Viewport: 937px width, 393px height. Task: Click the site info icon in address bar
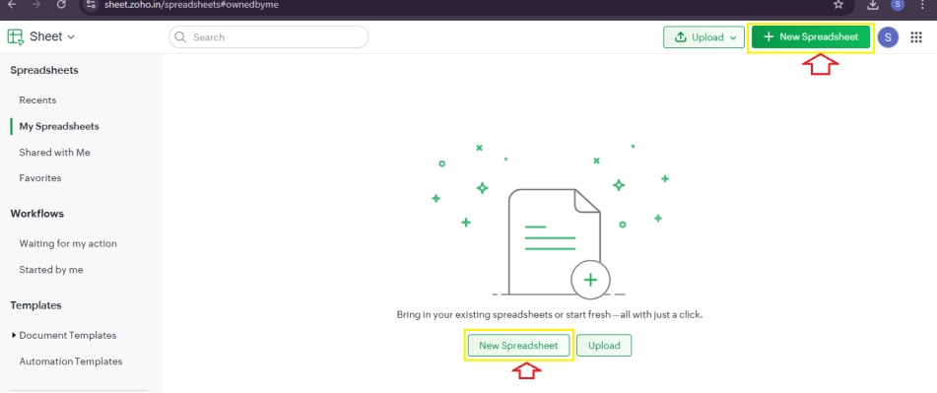coord(91,5)
